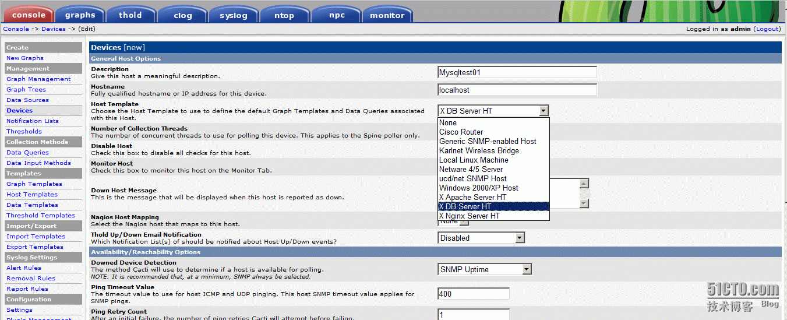Open Data Queries in sidebar
This screenshot has width=787, height=320.
[27, 152]
